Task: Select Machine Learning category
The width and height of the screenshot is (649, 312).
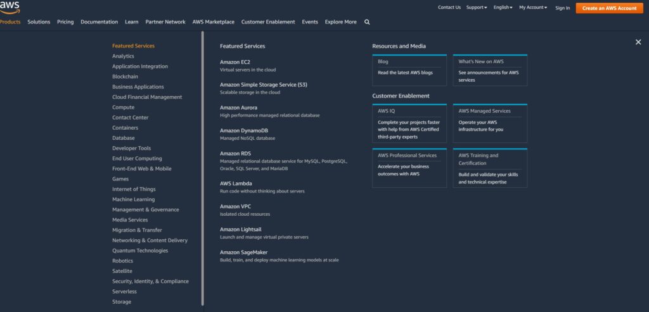Action: 133,199
